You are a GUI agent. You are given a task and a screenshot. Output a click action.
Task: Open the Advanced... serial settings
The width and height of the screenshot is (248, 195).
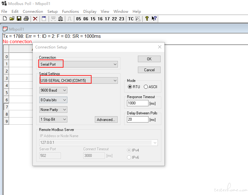(106, 120)
